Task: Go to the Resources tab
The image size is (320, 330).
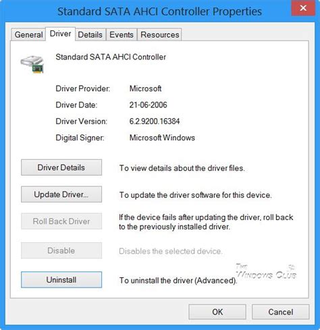Action: 159,34
